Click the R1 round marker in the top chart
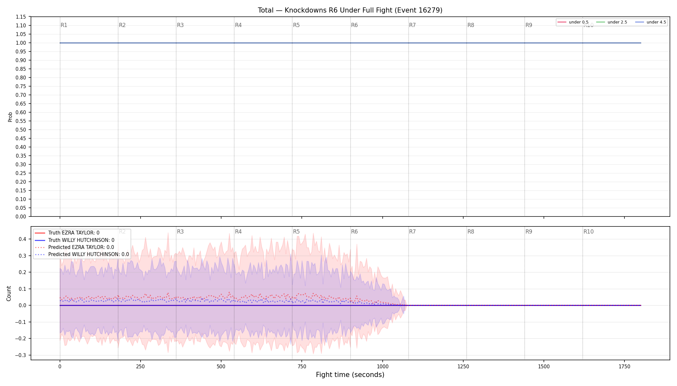Image resolution: width=677 pixels, height=386 pixels. pyautogui.click(x=64, y=25)
